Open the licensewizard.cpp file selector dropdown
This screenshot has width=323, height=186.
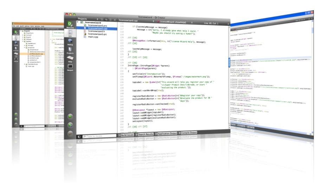coord(154,21)
